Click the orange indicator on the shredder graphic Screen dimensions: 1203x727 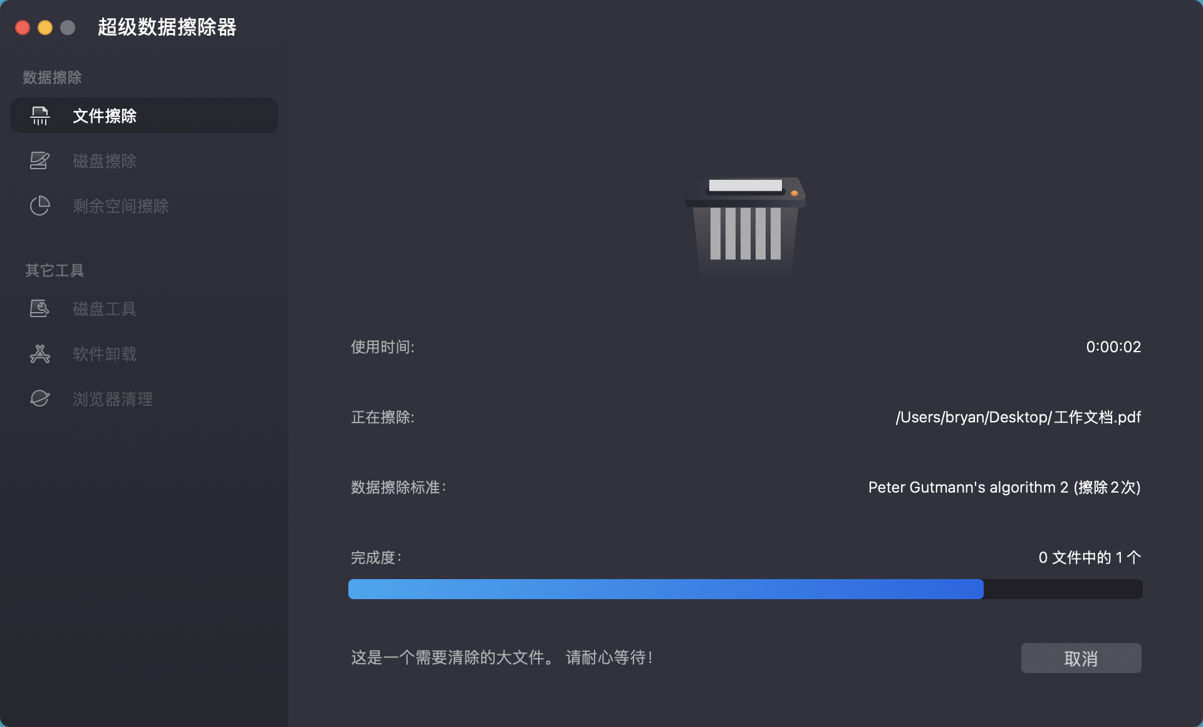pos(794,194)
